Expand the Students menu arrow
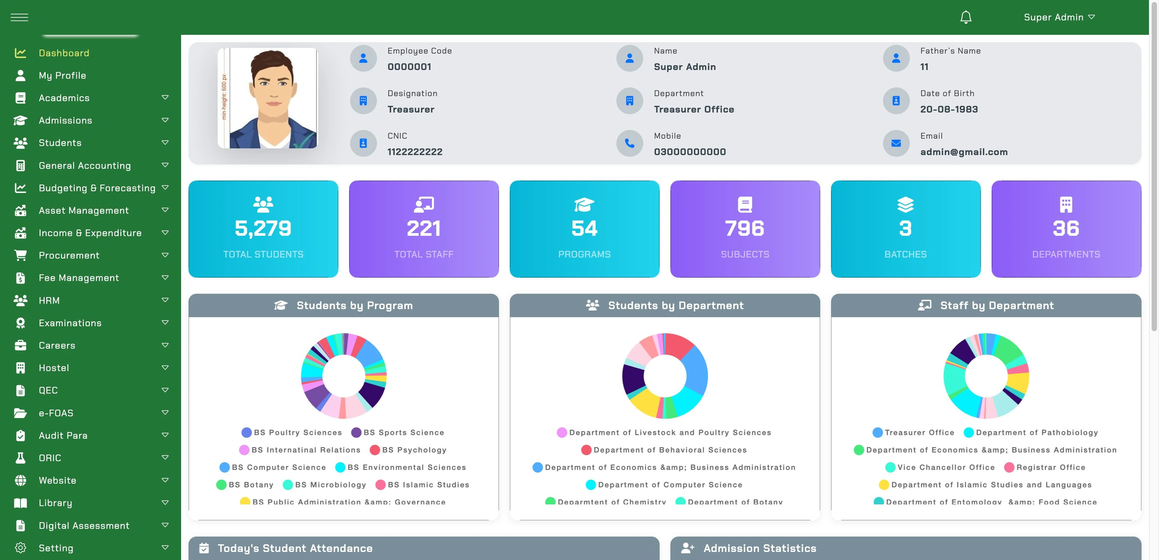The image size is (1159, 560). click(x=165, y=142)
